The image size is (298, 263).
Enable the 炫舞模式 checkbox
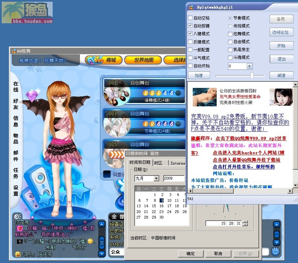tap(230, 34)
